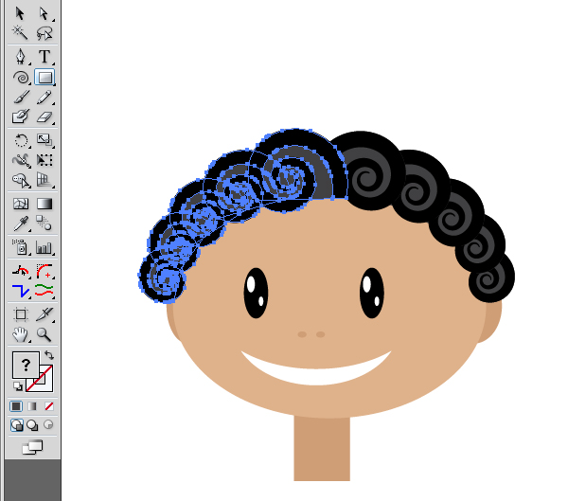Select the Rotate tool

pos(20,140)
